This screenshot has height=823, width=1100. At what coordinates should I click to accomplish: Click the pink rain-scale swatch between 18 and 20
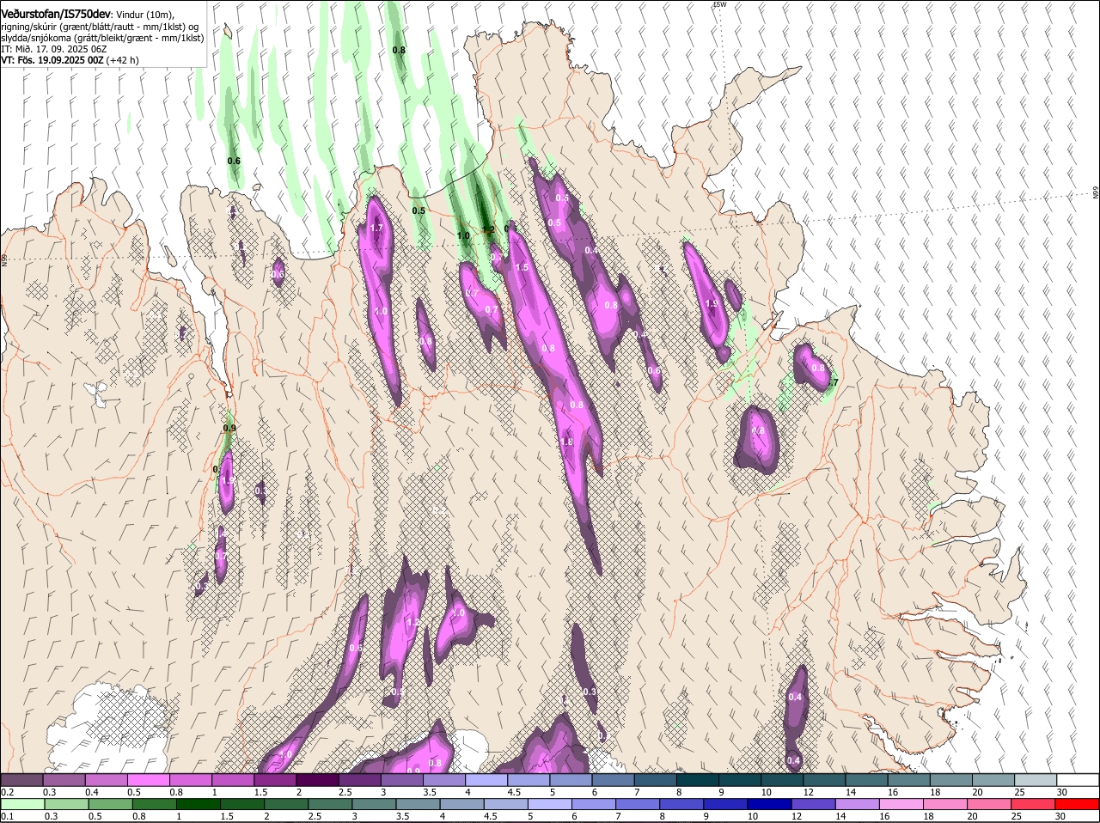pos(945,804)
